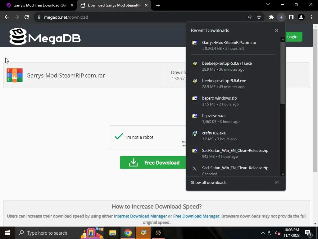Open the browser side panel
The width and height of the screenshot is (318, 239).
click(x=291, y=17)
